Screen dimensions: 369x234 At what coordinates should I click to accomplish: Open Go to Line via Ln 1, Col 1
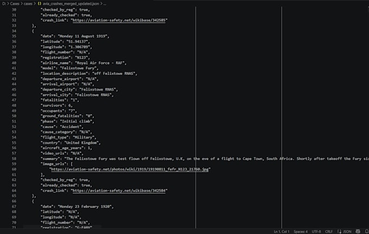[x=282, y=232]
